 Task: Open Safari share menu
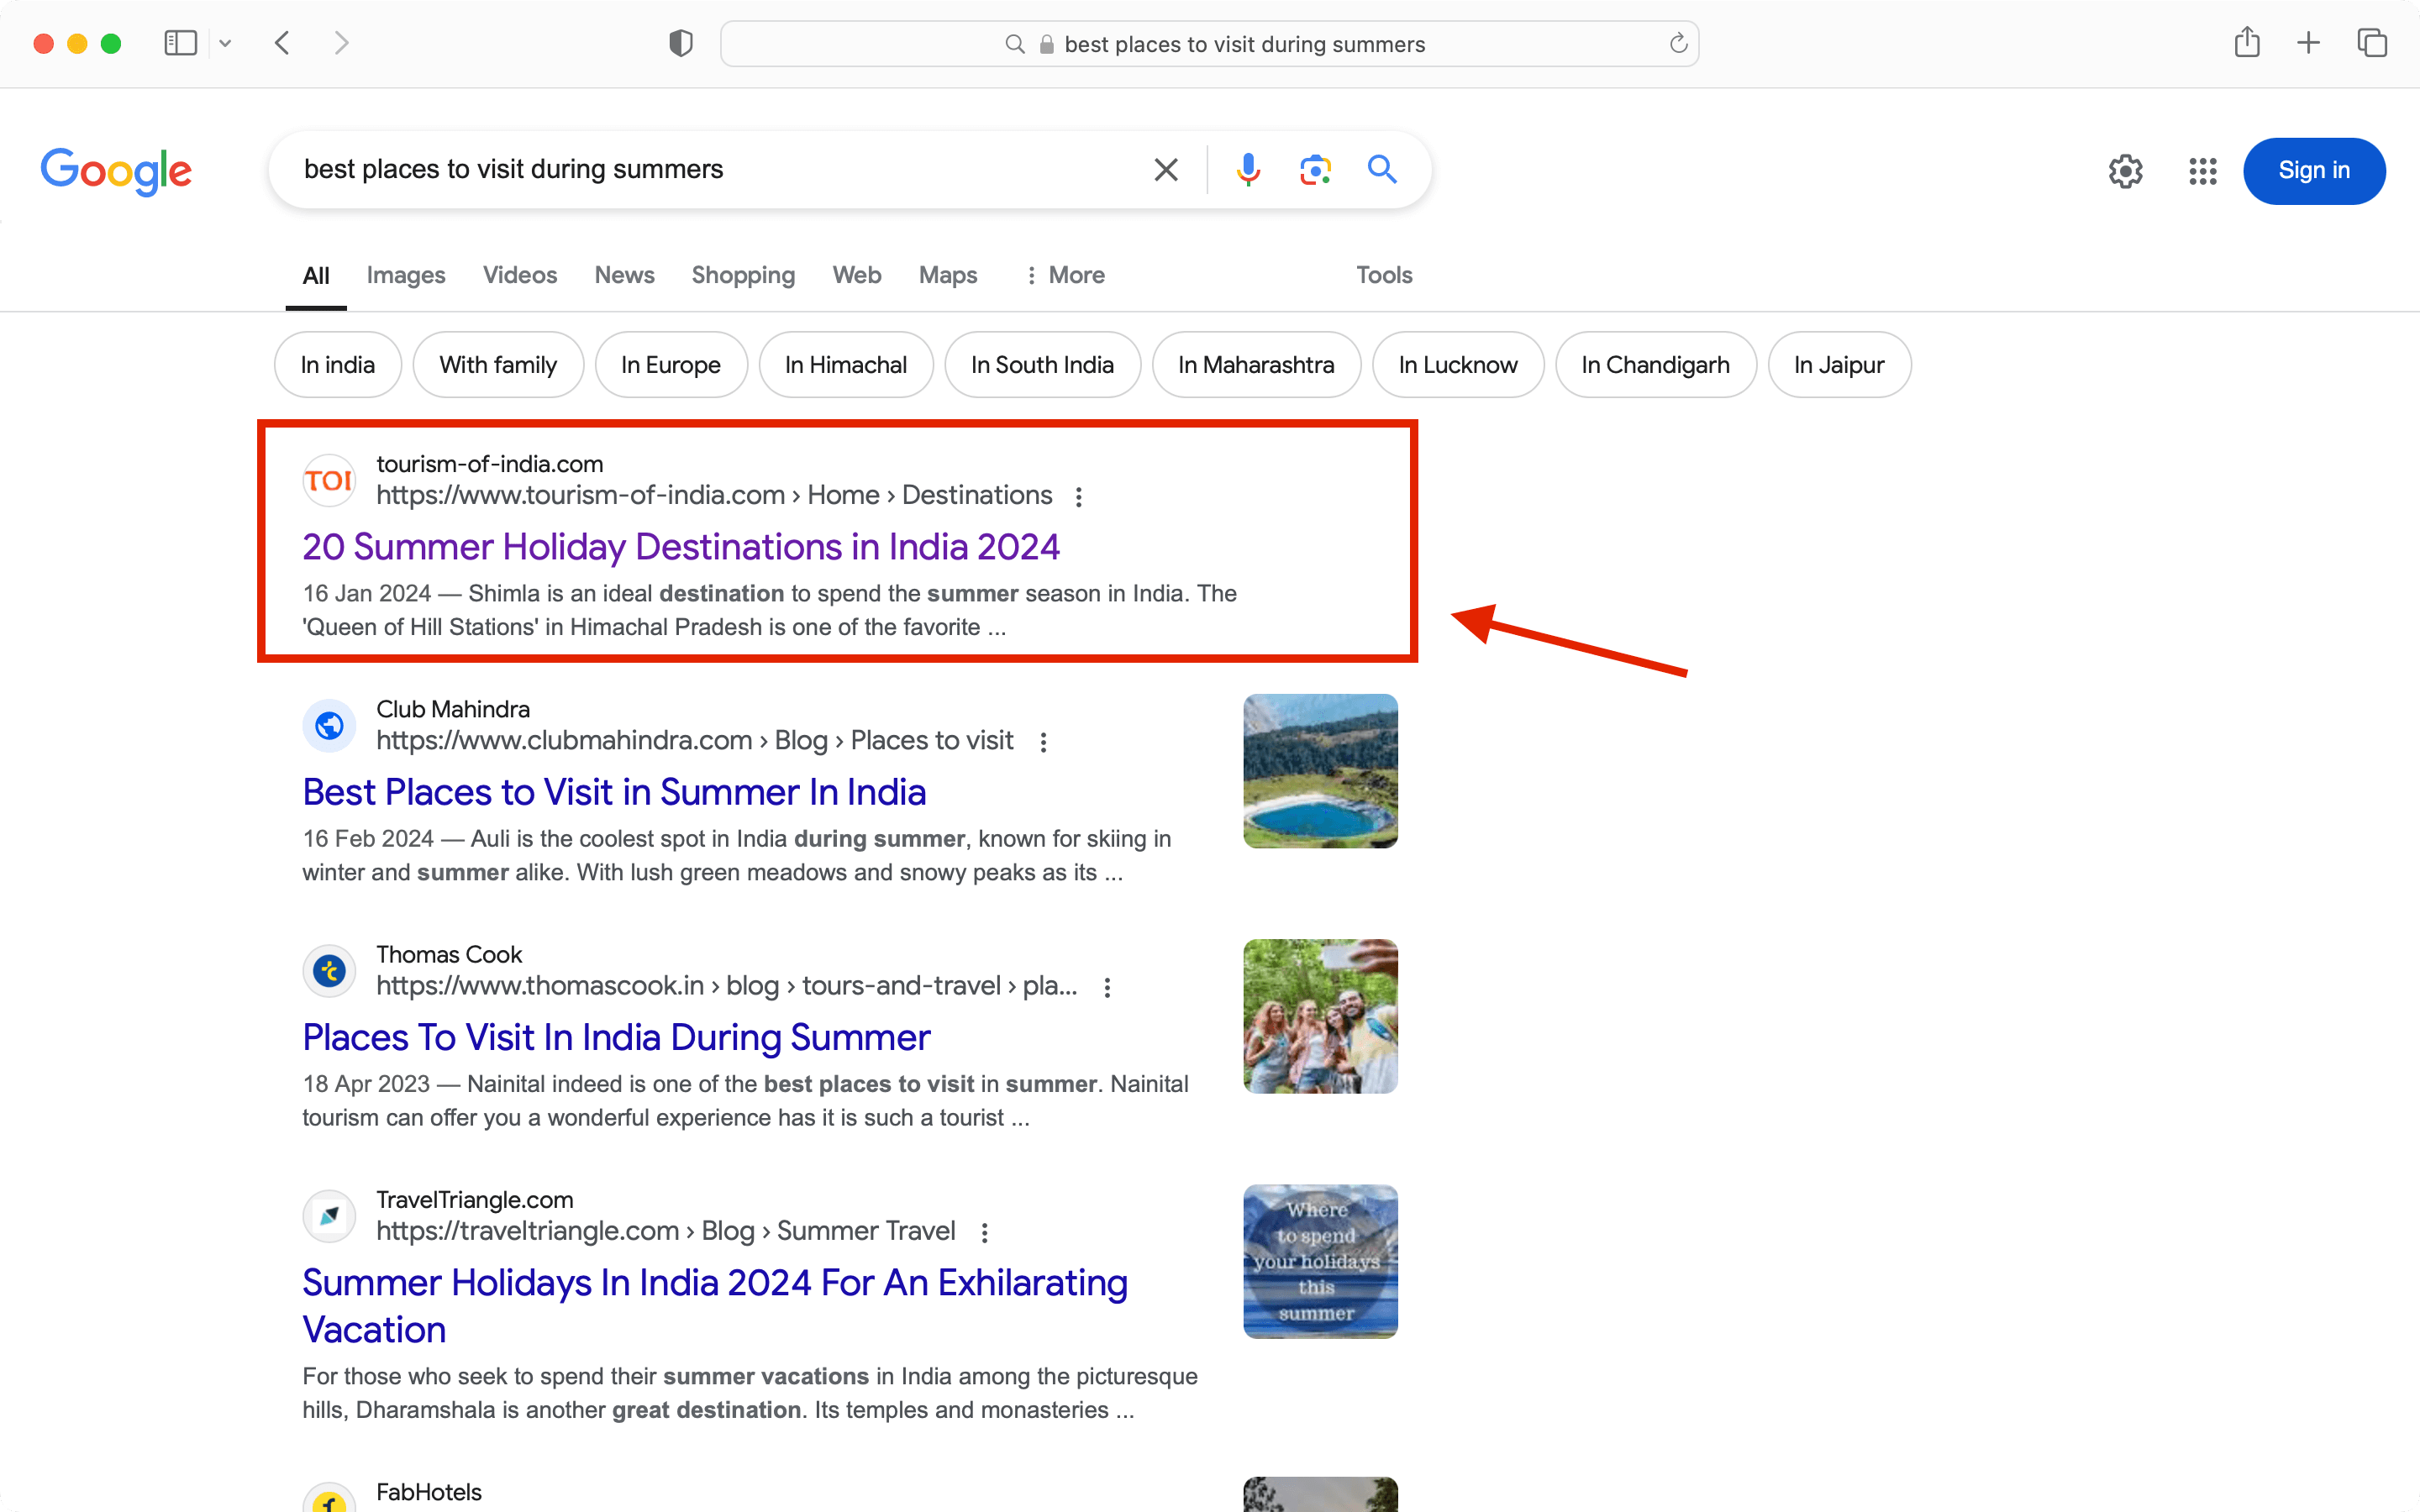2247,42
